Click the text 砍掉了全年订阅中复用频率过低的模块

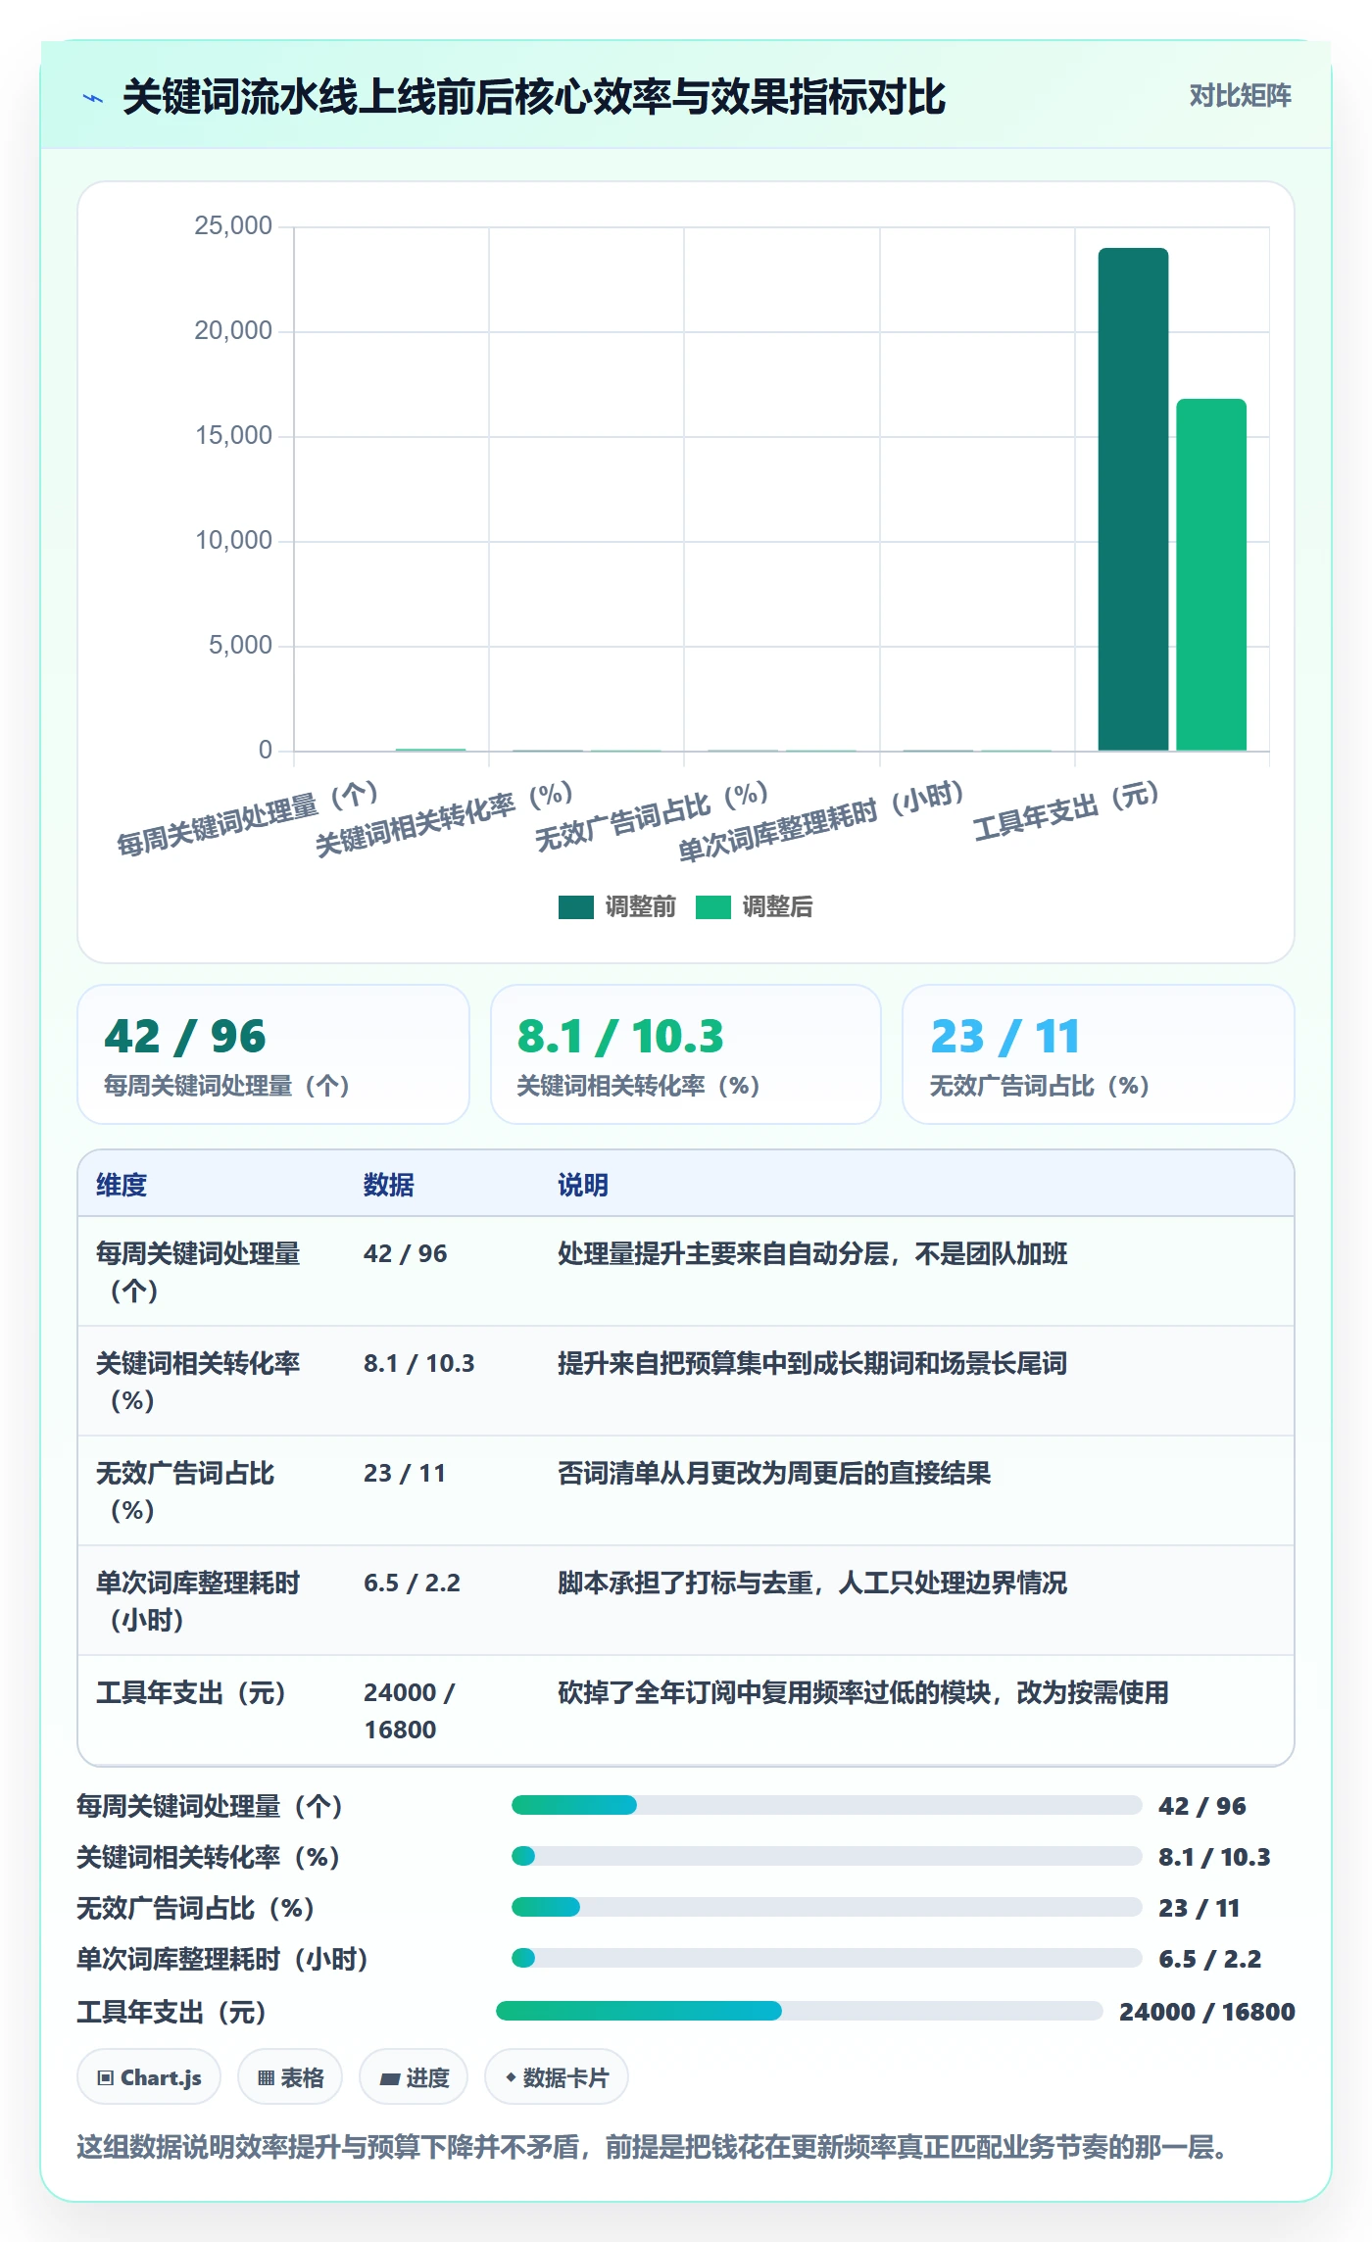(774, 1692)
